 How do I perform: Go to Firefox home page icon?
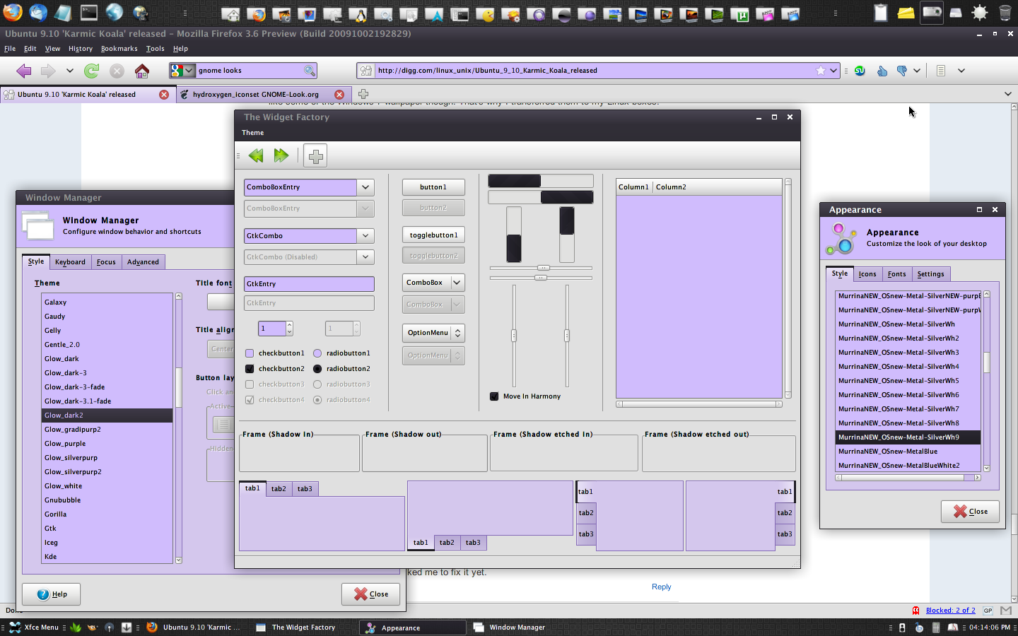click(142, 71)
